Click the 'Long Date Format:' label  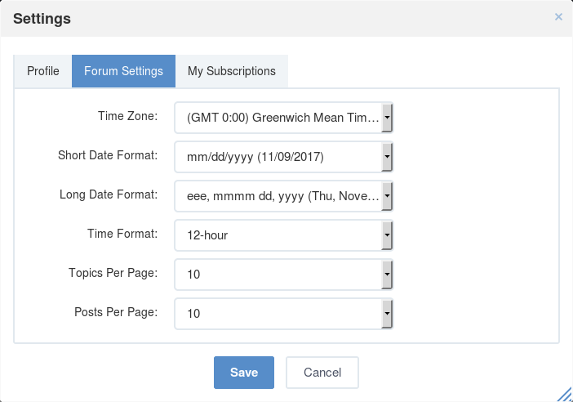pos(109,194)
